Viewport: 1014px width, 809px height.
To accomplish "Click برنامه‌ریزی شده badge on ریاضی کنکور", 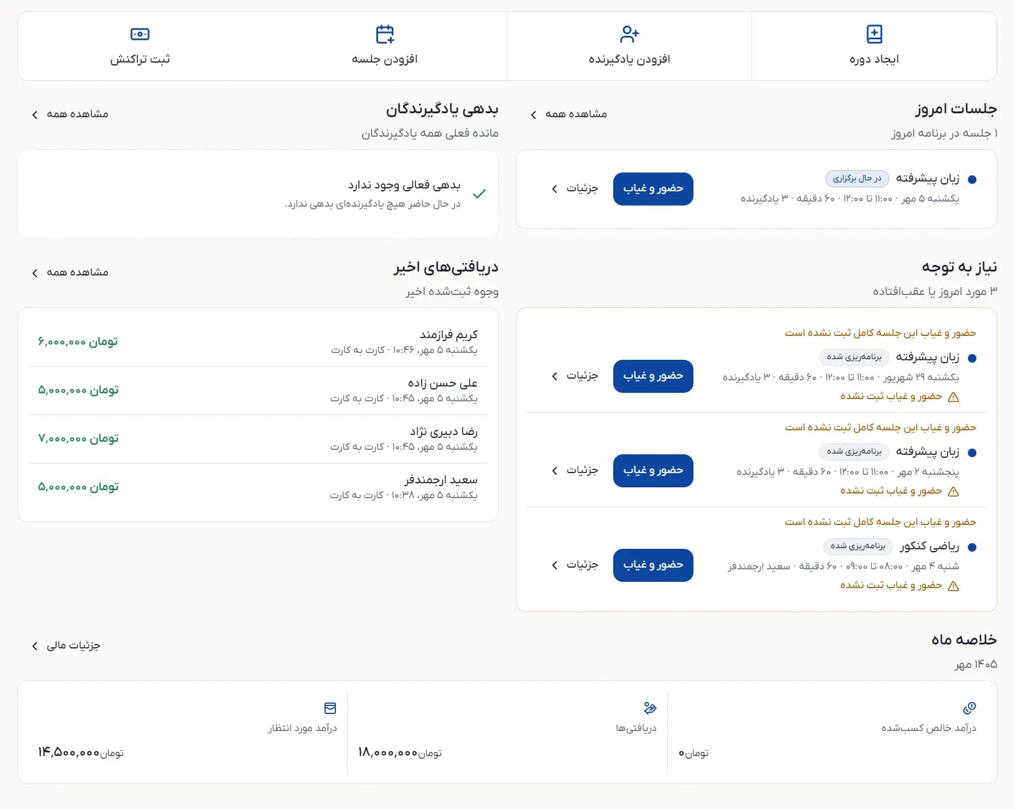I will tap(857, 546).
